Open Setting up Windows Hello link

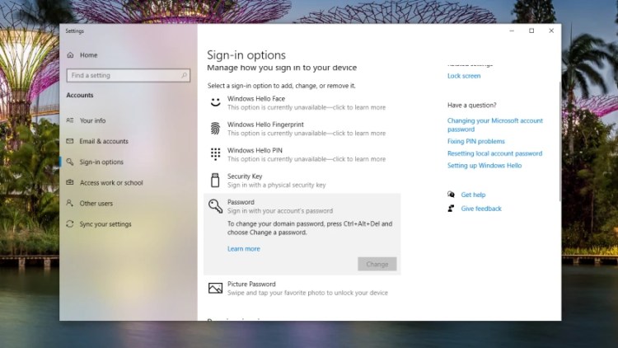coord(485,166)
